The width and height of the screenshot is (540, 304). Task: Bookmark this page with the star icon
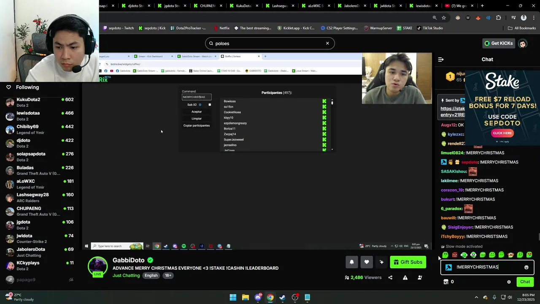tap(444, 18)
